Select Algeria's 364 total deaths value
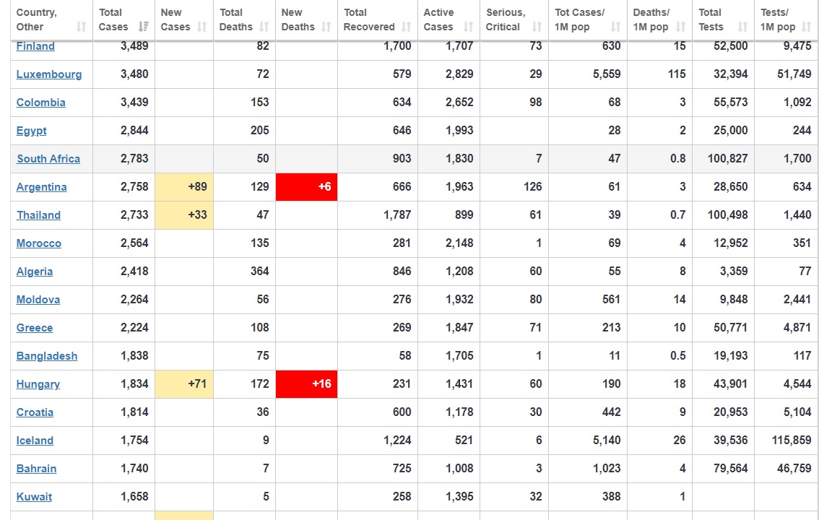 pos(260,271)
